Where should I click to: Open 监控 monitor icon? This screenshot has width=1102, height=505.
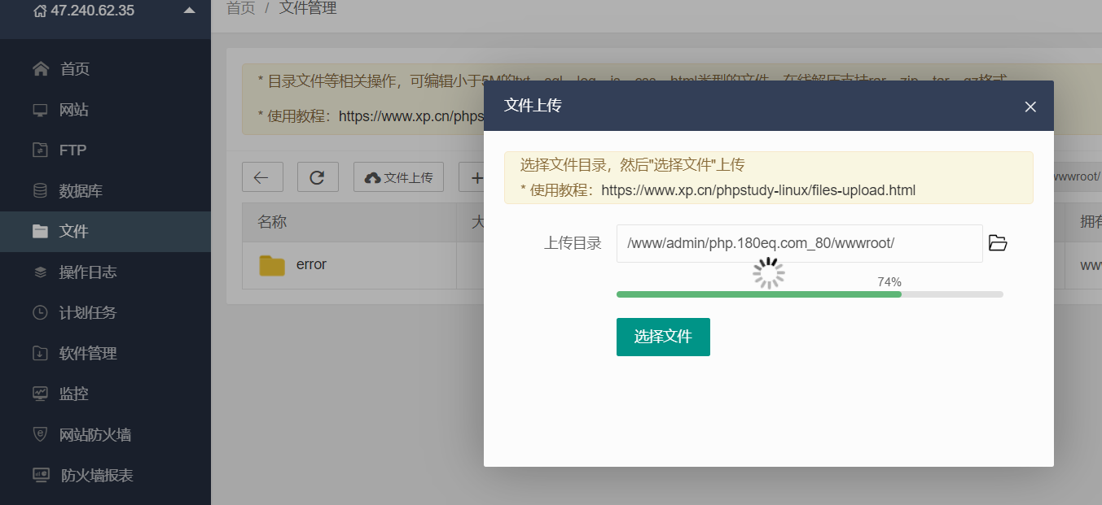point(40,394)
